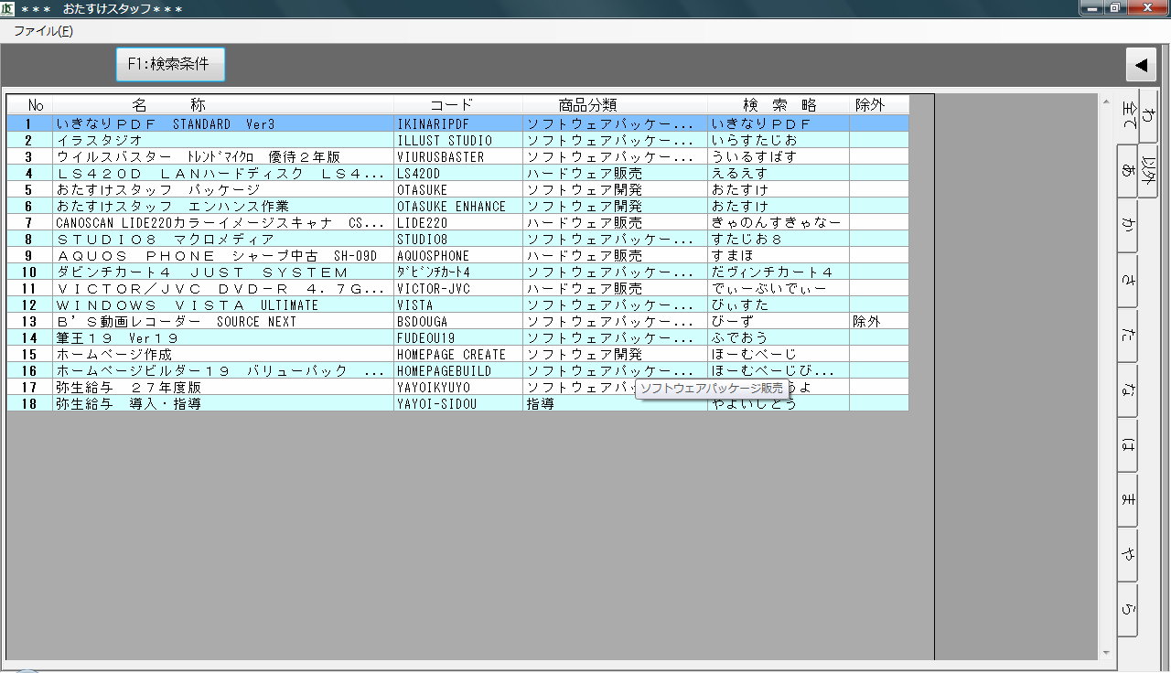Viewport: 1171px width, 673px height.
Task: Switch to the 全て tab
Action: coord(1126,117)
